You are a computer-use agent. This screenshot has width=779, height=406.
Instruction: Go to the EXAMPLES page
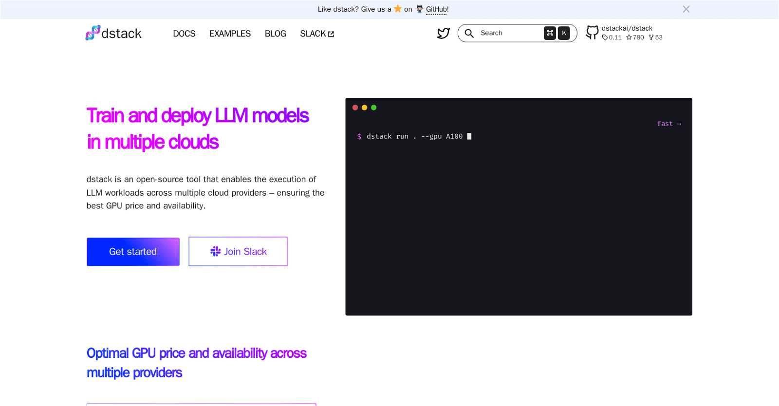(x=230, y=34)
